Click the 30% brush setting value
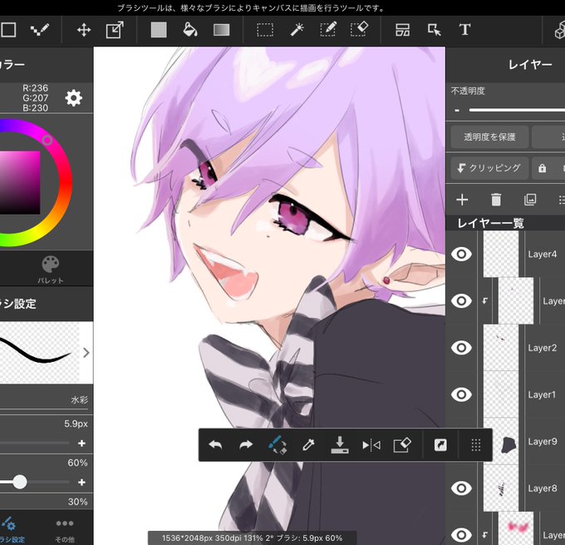 [x=77, y=502]
